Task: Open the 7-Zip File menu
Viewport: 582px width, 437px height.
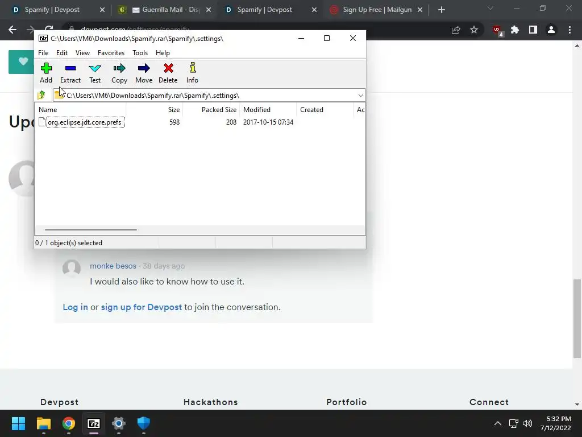Action: point(43,53)
